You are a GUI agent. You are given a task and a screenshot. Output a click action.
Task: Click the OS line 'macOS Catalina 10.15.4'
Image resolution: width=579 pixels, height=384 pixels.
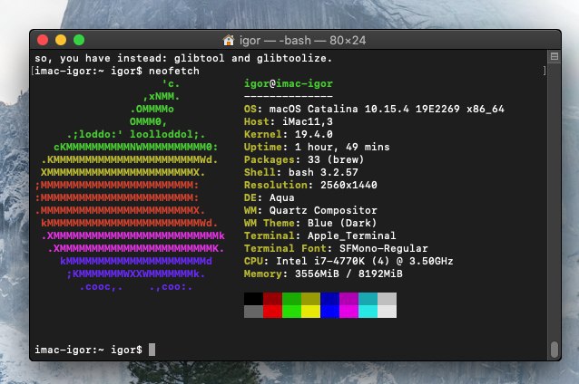339,109
